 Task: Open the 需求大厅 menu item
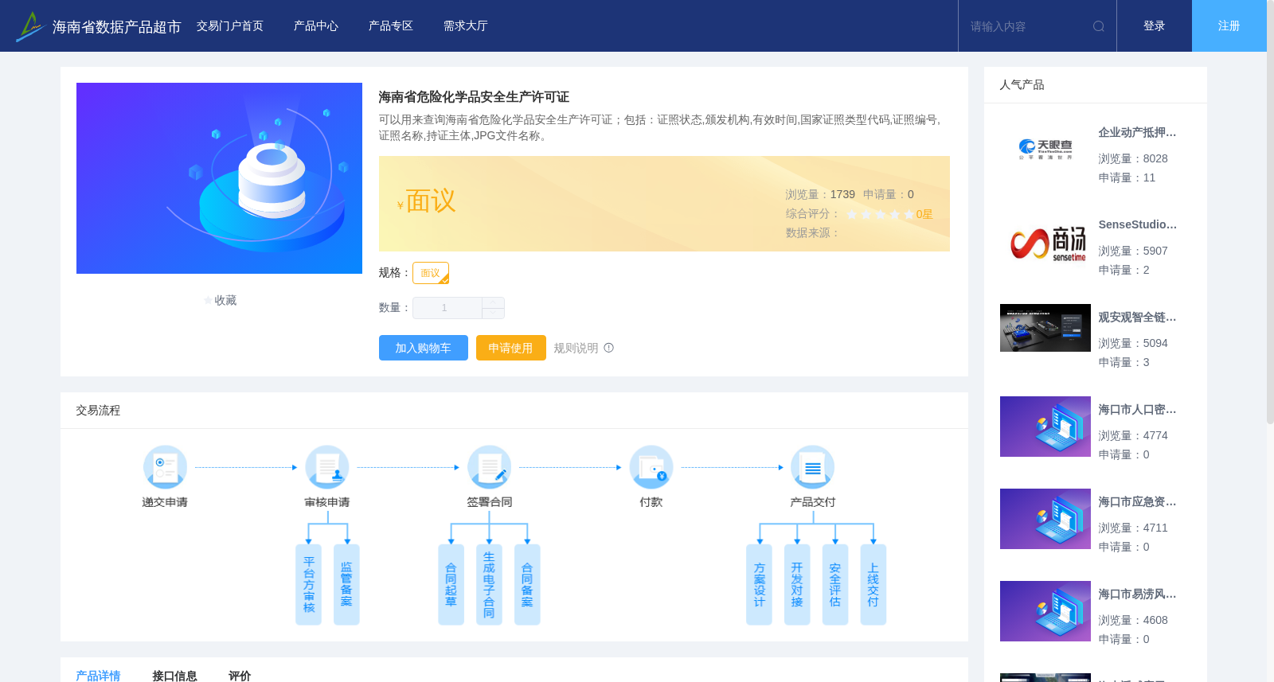pyautogui.click(x=466, y=26)
